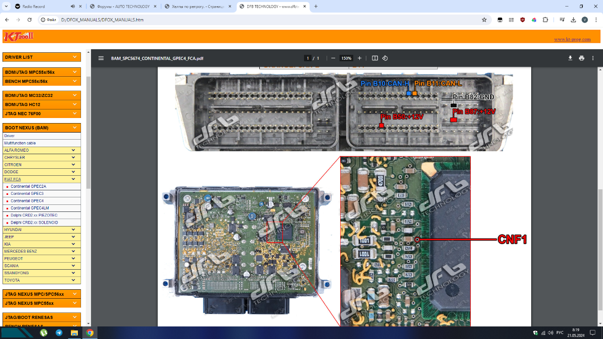Expand JTAG NEXUS MPC/SPC56xx section
603x339 pixels.
point(42,294)
